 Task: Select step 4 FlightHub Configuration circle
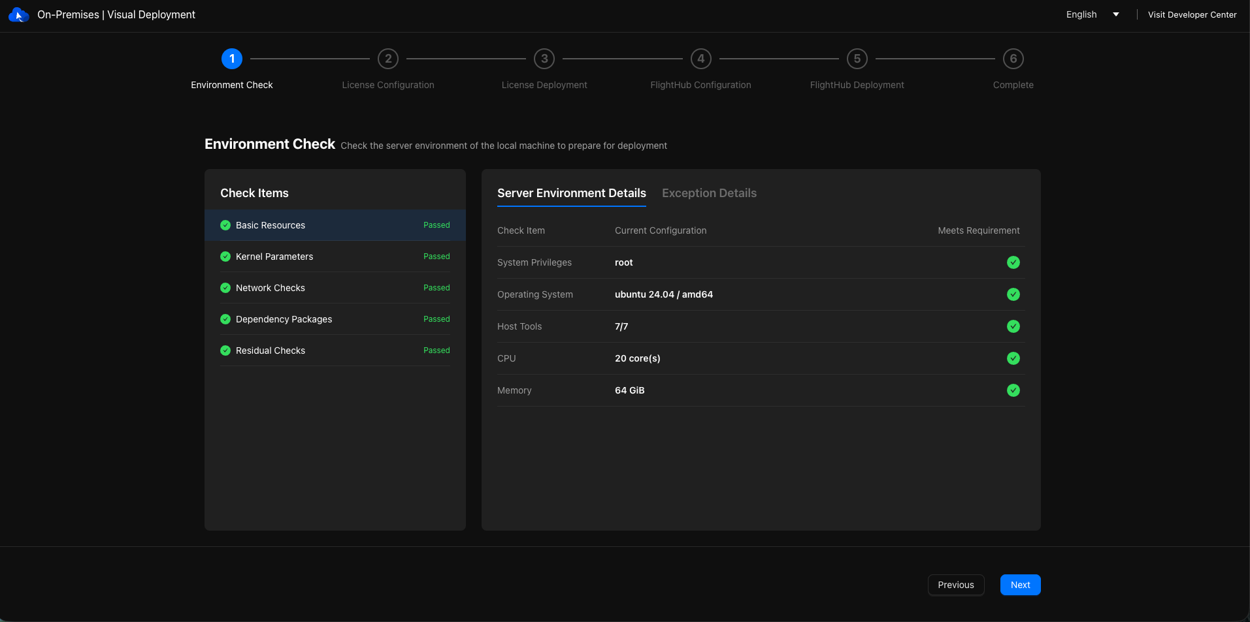tap(701, 59)
